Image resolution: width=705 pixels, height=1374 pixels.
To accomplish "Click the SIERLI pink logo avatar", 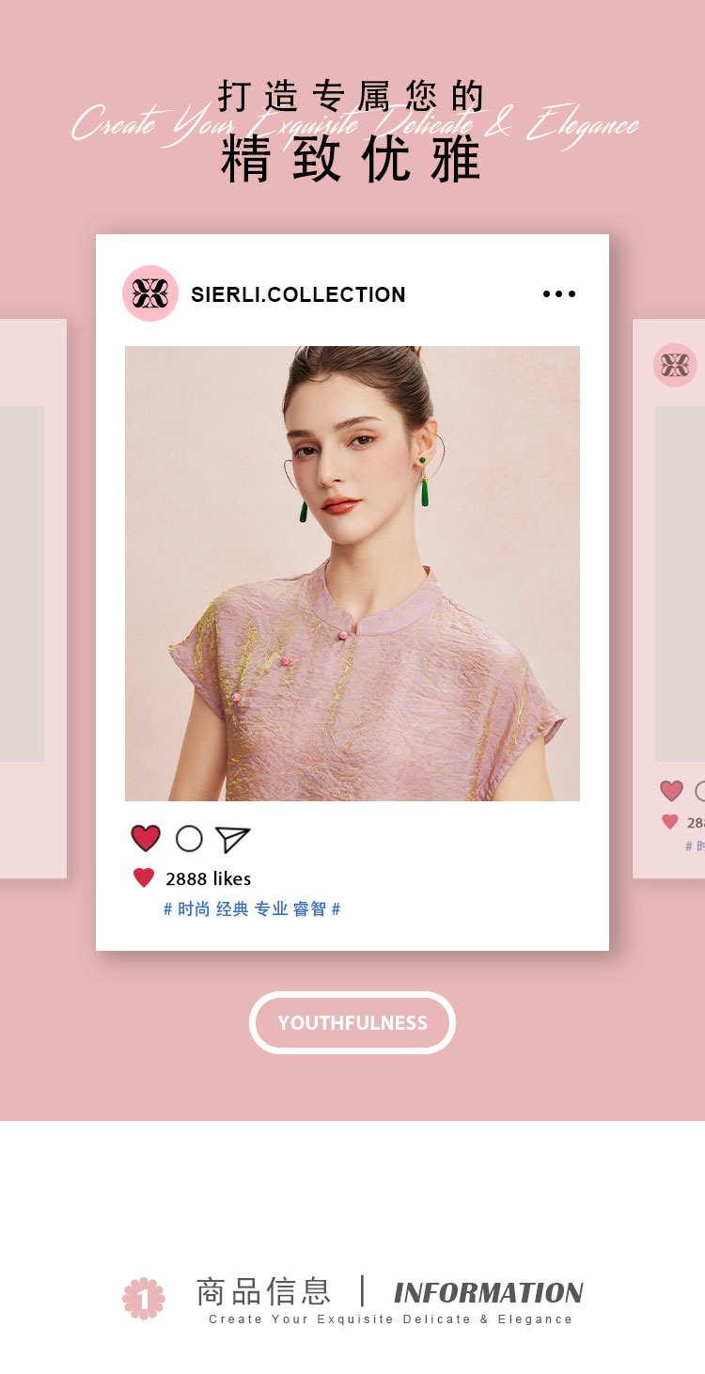I will [150, 293].
